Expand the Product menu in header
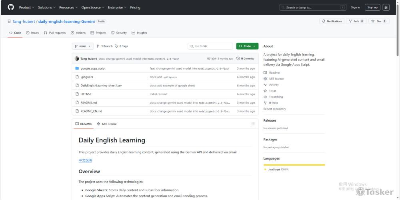Image resolution: width=400 pixels, height=200 pixels. [x=26, y=7]
